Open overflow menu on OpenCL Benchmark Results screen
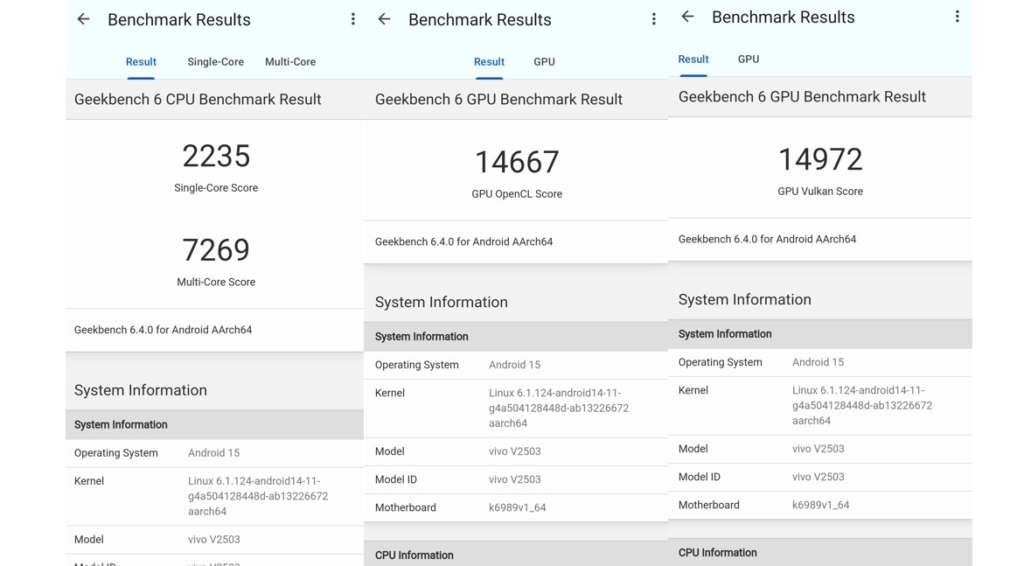This screenshot has width=1017, height=566. pyautogui.click(x=654, y=19)
